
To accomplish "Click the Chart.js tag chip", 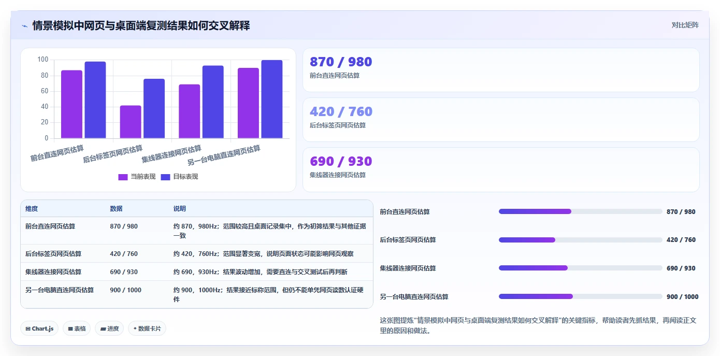I will tap(39, 329).
